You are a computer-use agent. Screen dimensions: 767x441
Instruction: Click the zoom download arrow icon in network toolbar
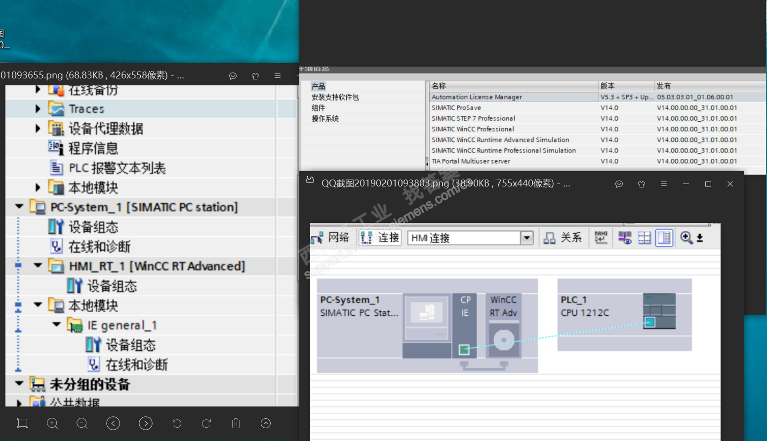point(700,238)
